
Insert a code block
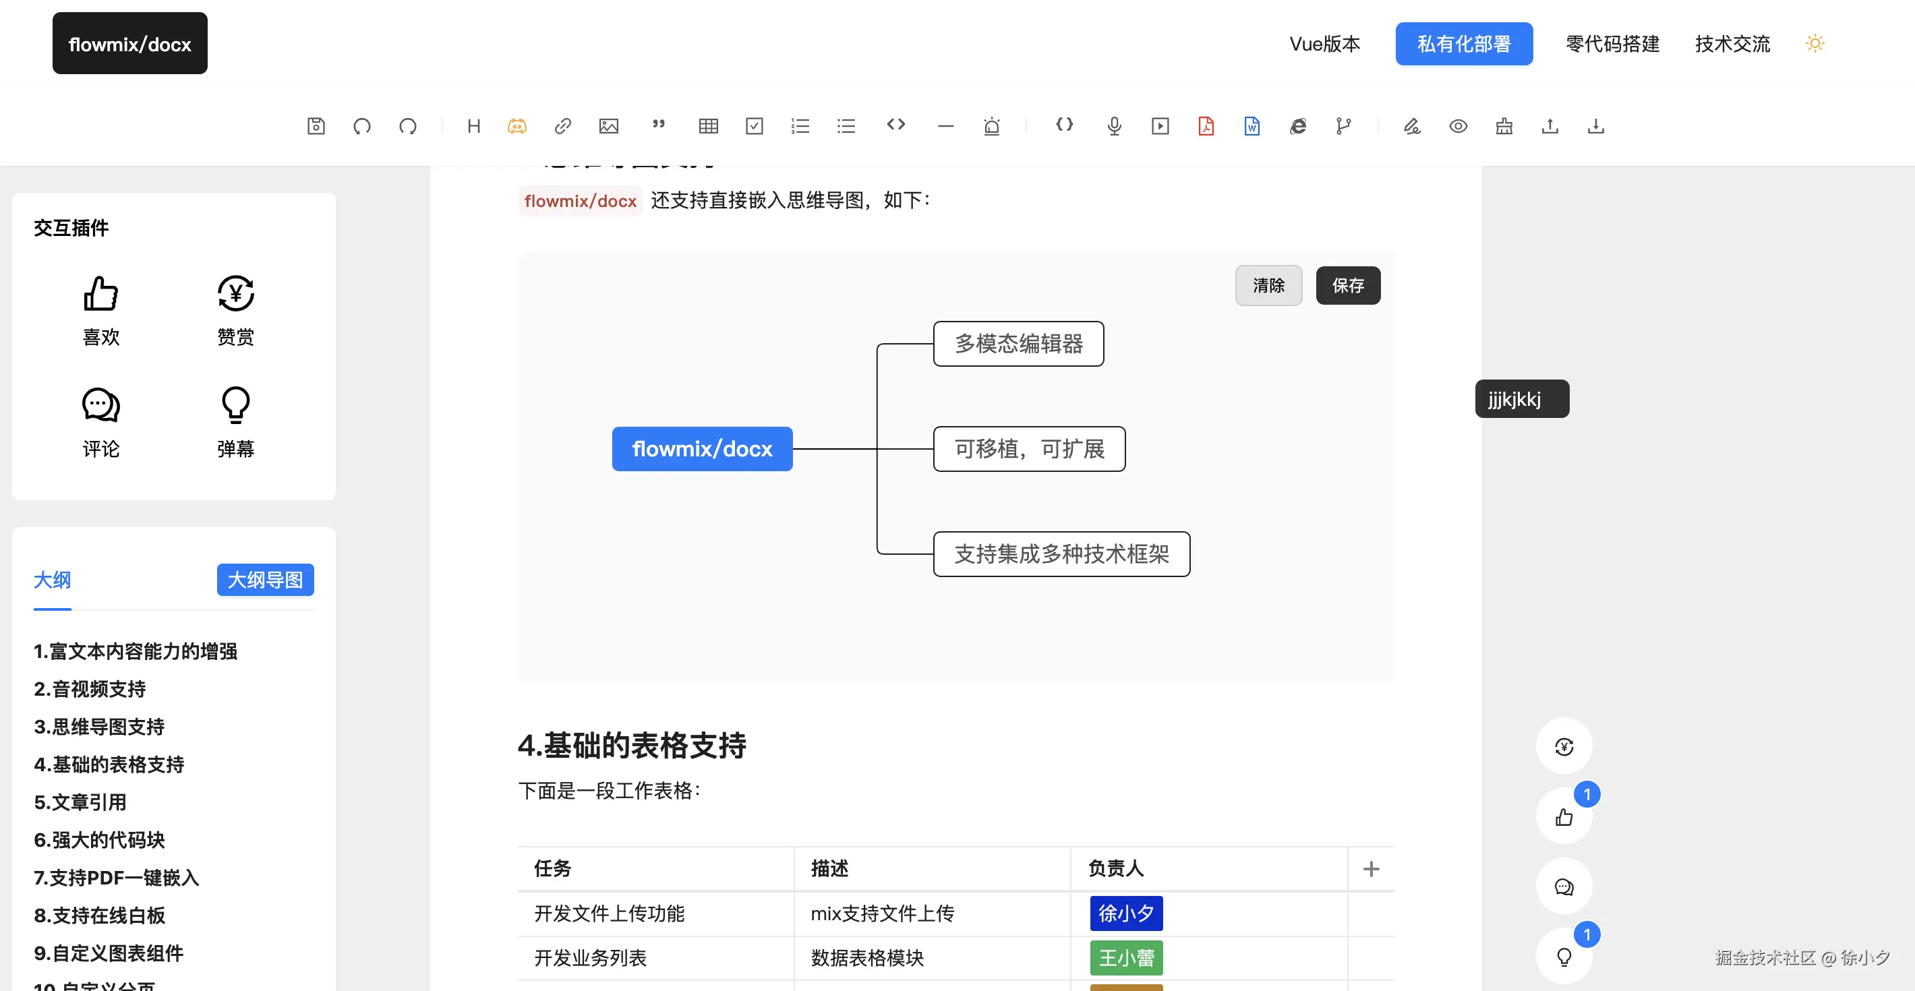coord(895,125)
